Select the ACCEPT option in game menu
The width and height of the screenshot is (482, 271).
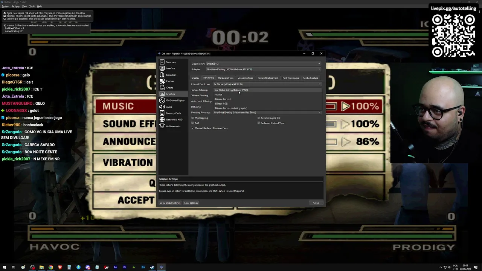(x=136, y=200)
